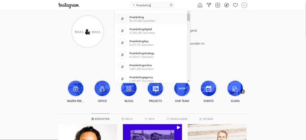
Task: Select the #marketingtips hashtag result
Action: click(151, 43)
